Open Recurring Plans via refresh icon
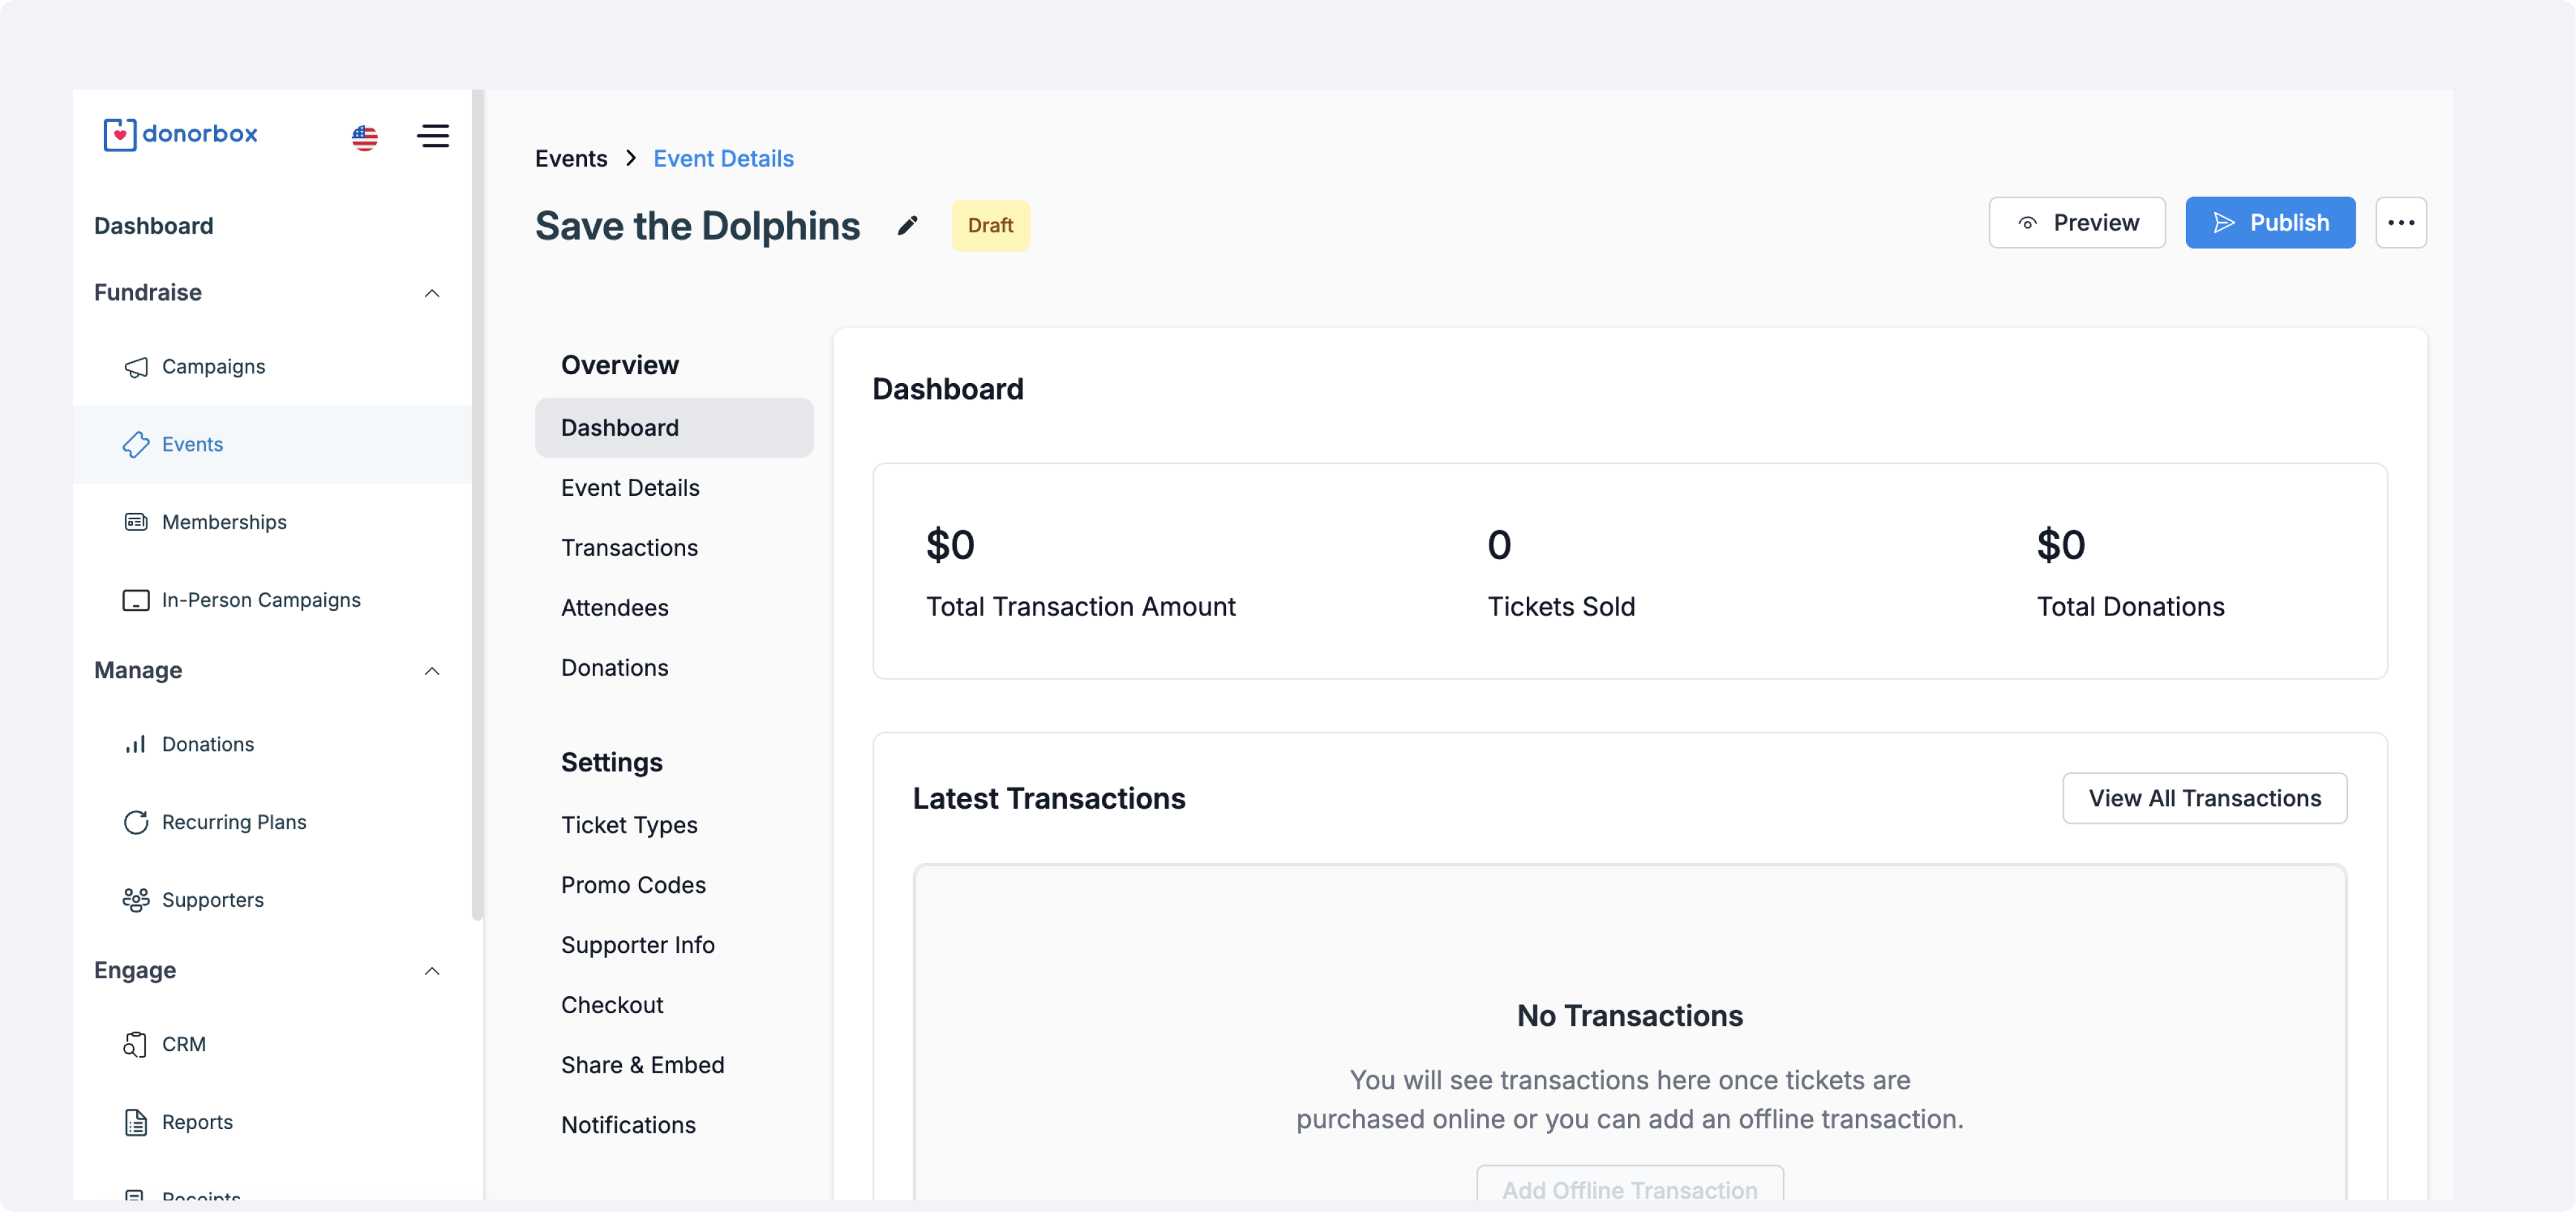 (136, 822)
